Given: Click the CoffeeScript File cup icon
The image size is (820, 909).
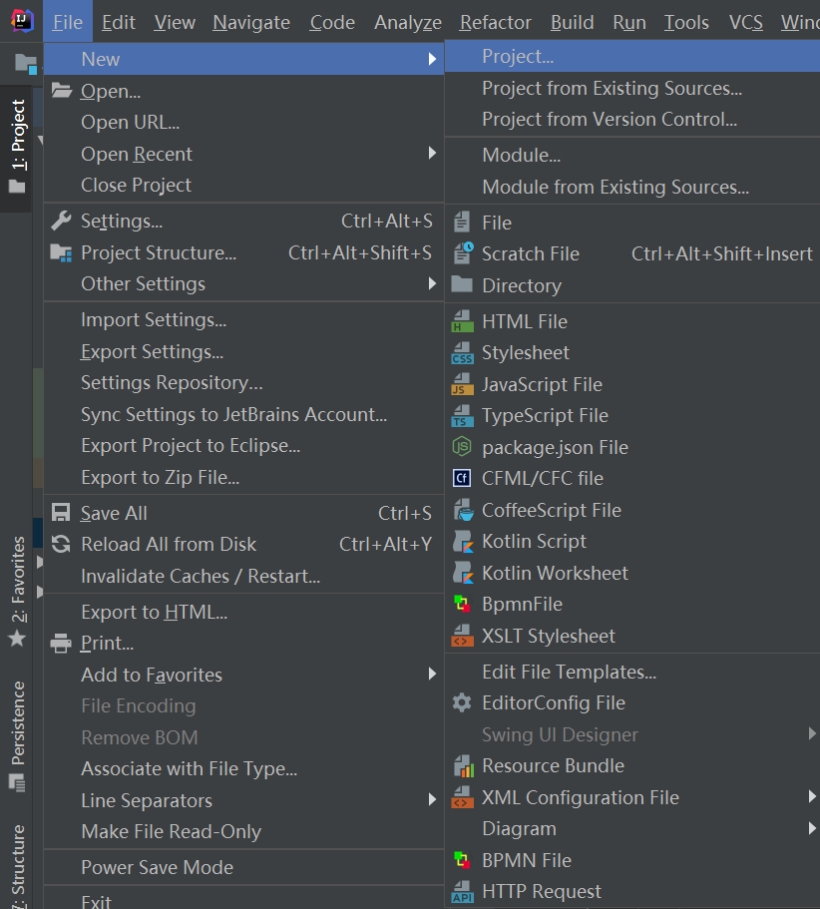Looking at the screenshot, I should 462,511.
